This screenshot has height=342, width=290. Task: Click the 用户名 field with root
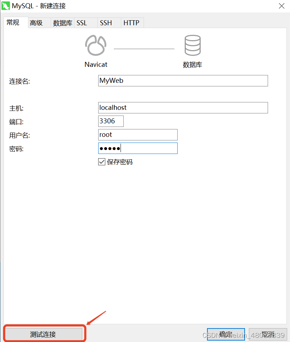138,135
